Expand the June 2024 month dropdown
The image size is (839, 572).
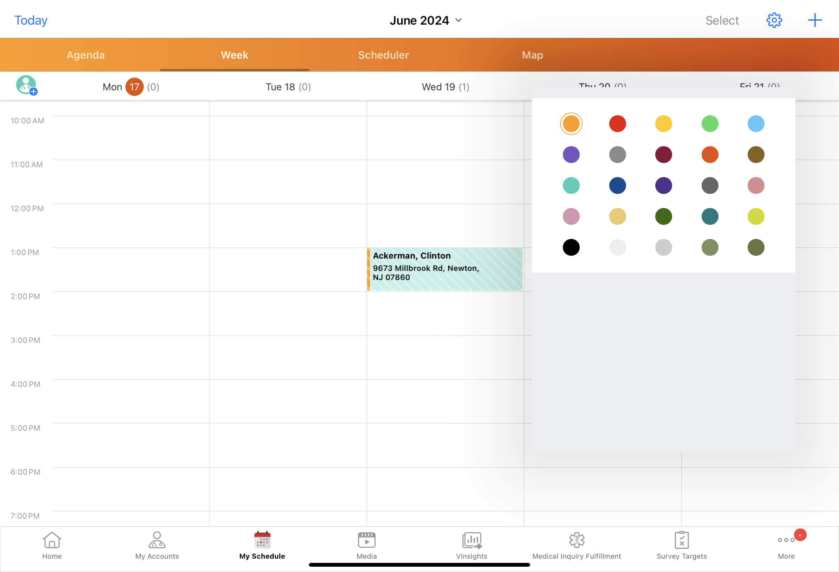425,20
